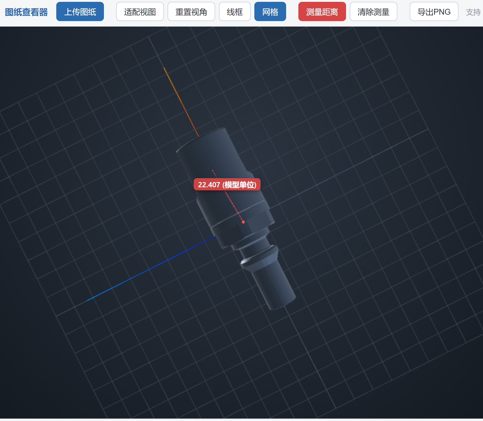The image size is (483, 421).
Task: Export the view via 导出PNG
Action: click(434, 12)
